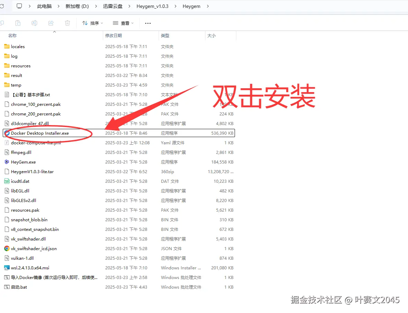Expand the chevron after Heygem in path
Screen dimensions: 408x313
(x=208, y=6)
